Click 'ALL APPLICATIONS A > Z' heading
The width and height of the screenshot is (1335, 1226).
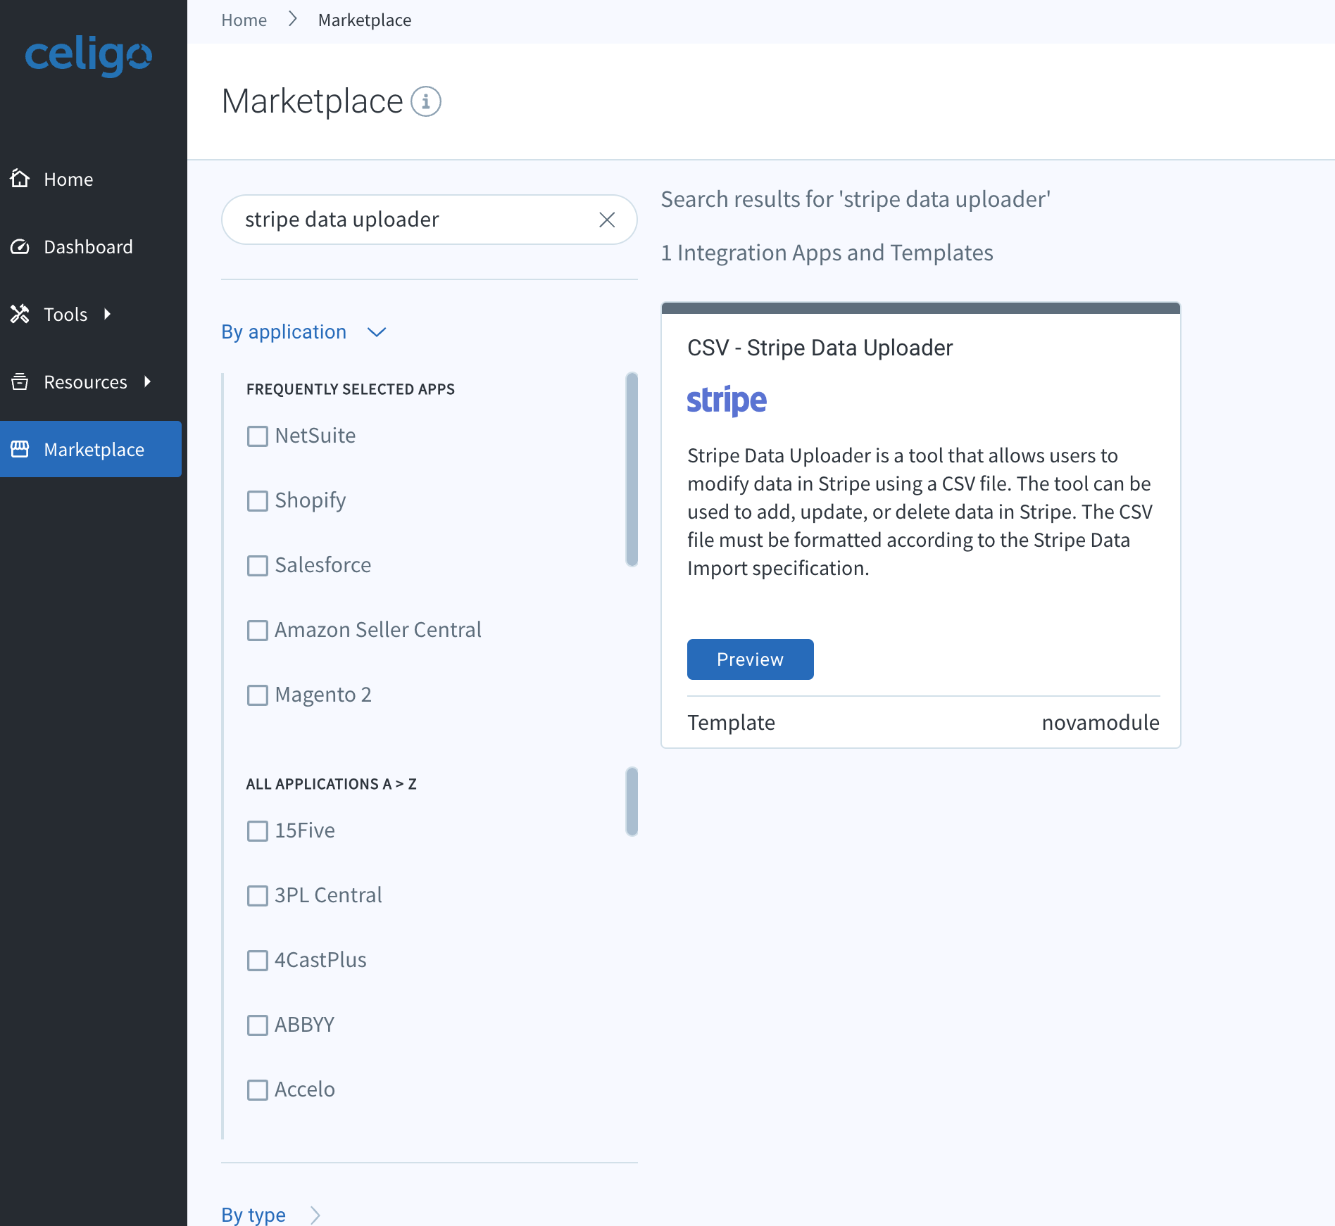click(331, 784)
